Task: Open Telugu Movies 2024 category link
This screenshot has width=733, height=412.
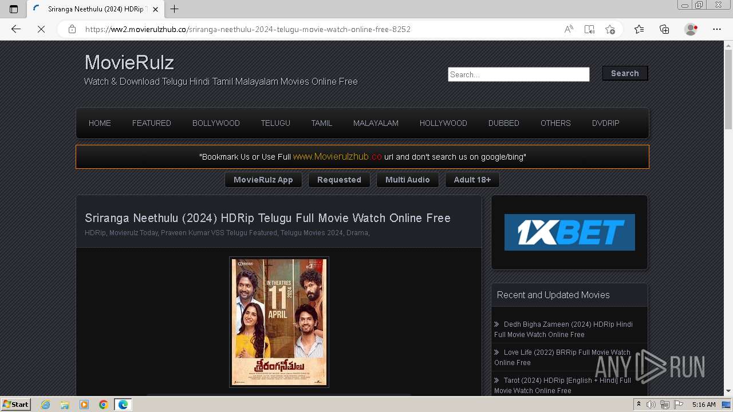Action: (312, 233)
